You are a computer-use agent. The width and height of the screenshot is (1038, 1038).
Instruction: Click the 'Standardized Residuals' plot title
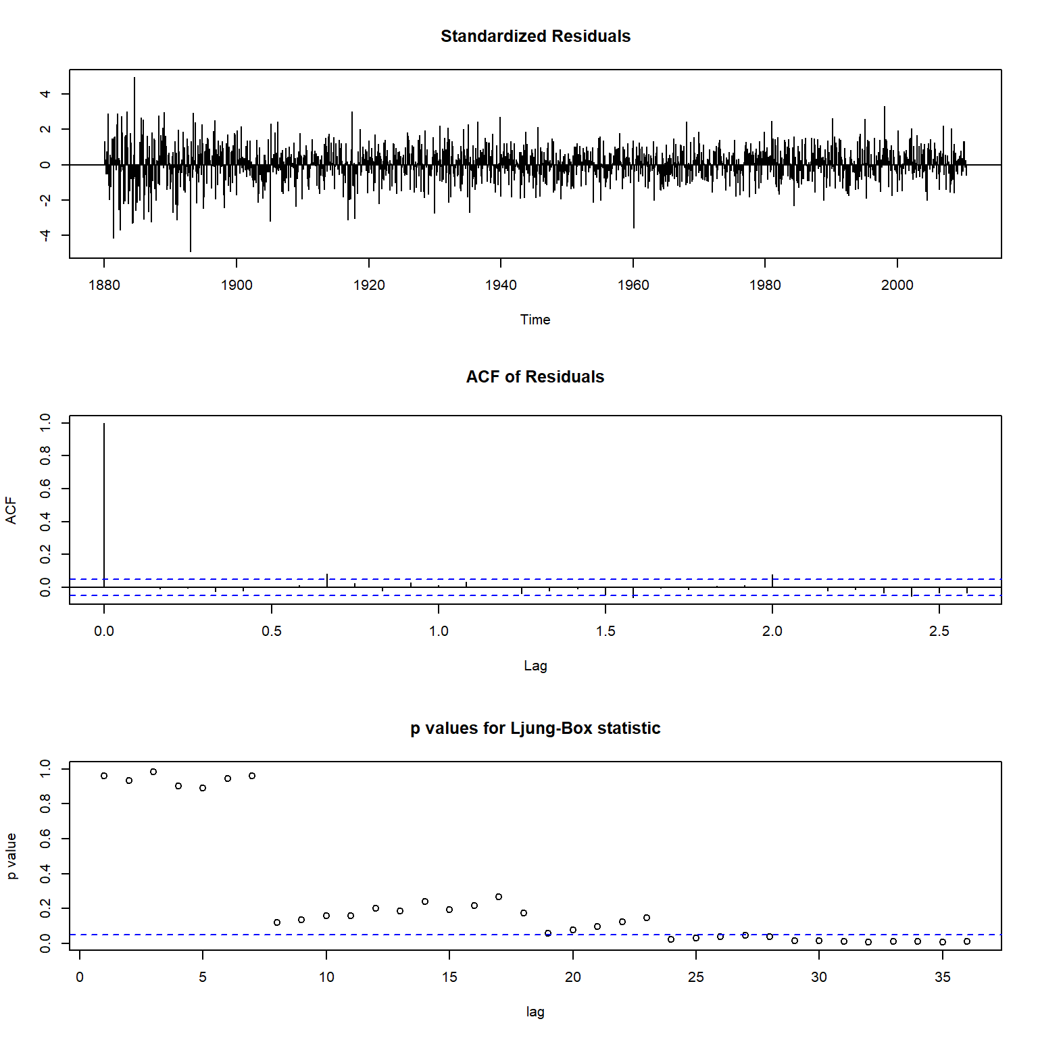[535, 36]
